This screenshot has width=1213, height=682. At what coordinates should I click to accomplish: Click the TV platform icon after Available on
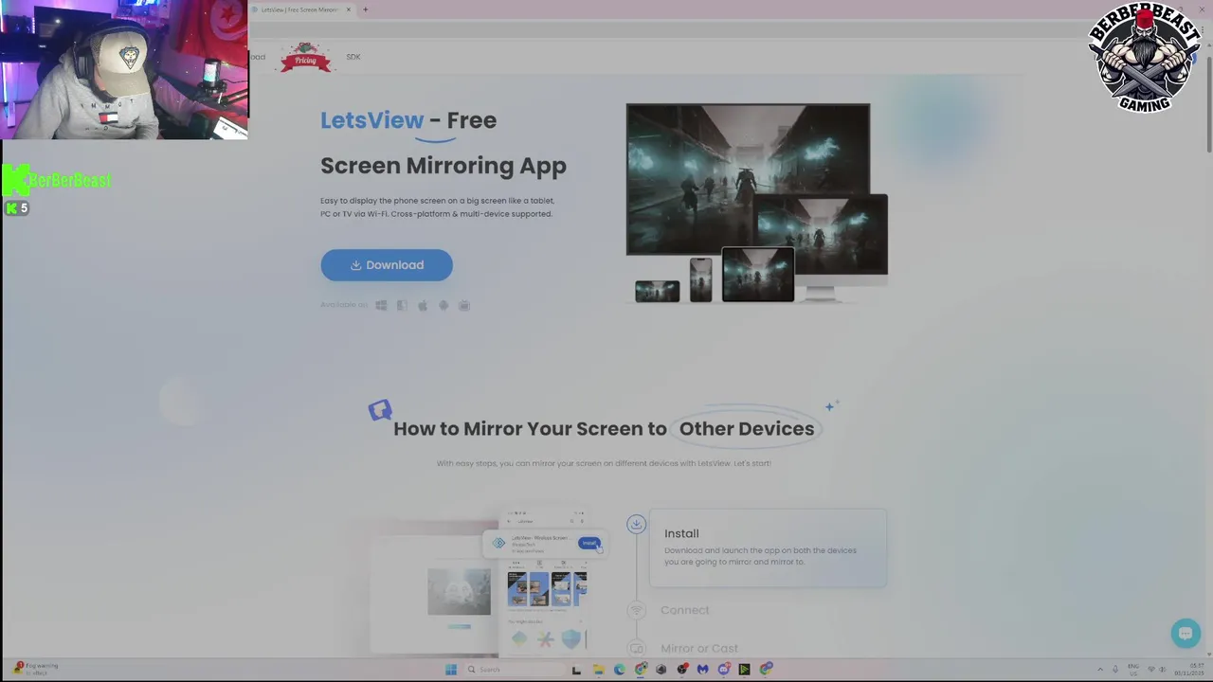464,305
